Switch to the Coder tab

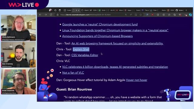pyautogui.click(x=68, y=10)
